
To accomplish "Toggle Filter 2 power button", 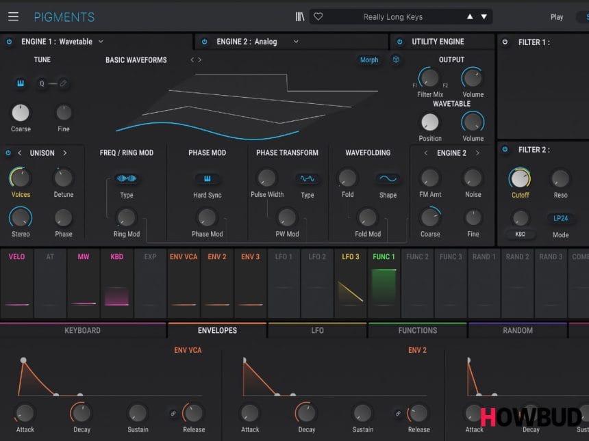I will (505, 150).
